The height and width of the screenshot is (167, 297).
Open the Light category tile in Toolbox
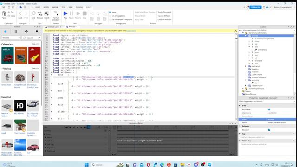click(x=34, y=56)
